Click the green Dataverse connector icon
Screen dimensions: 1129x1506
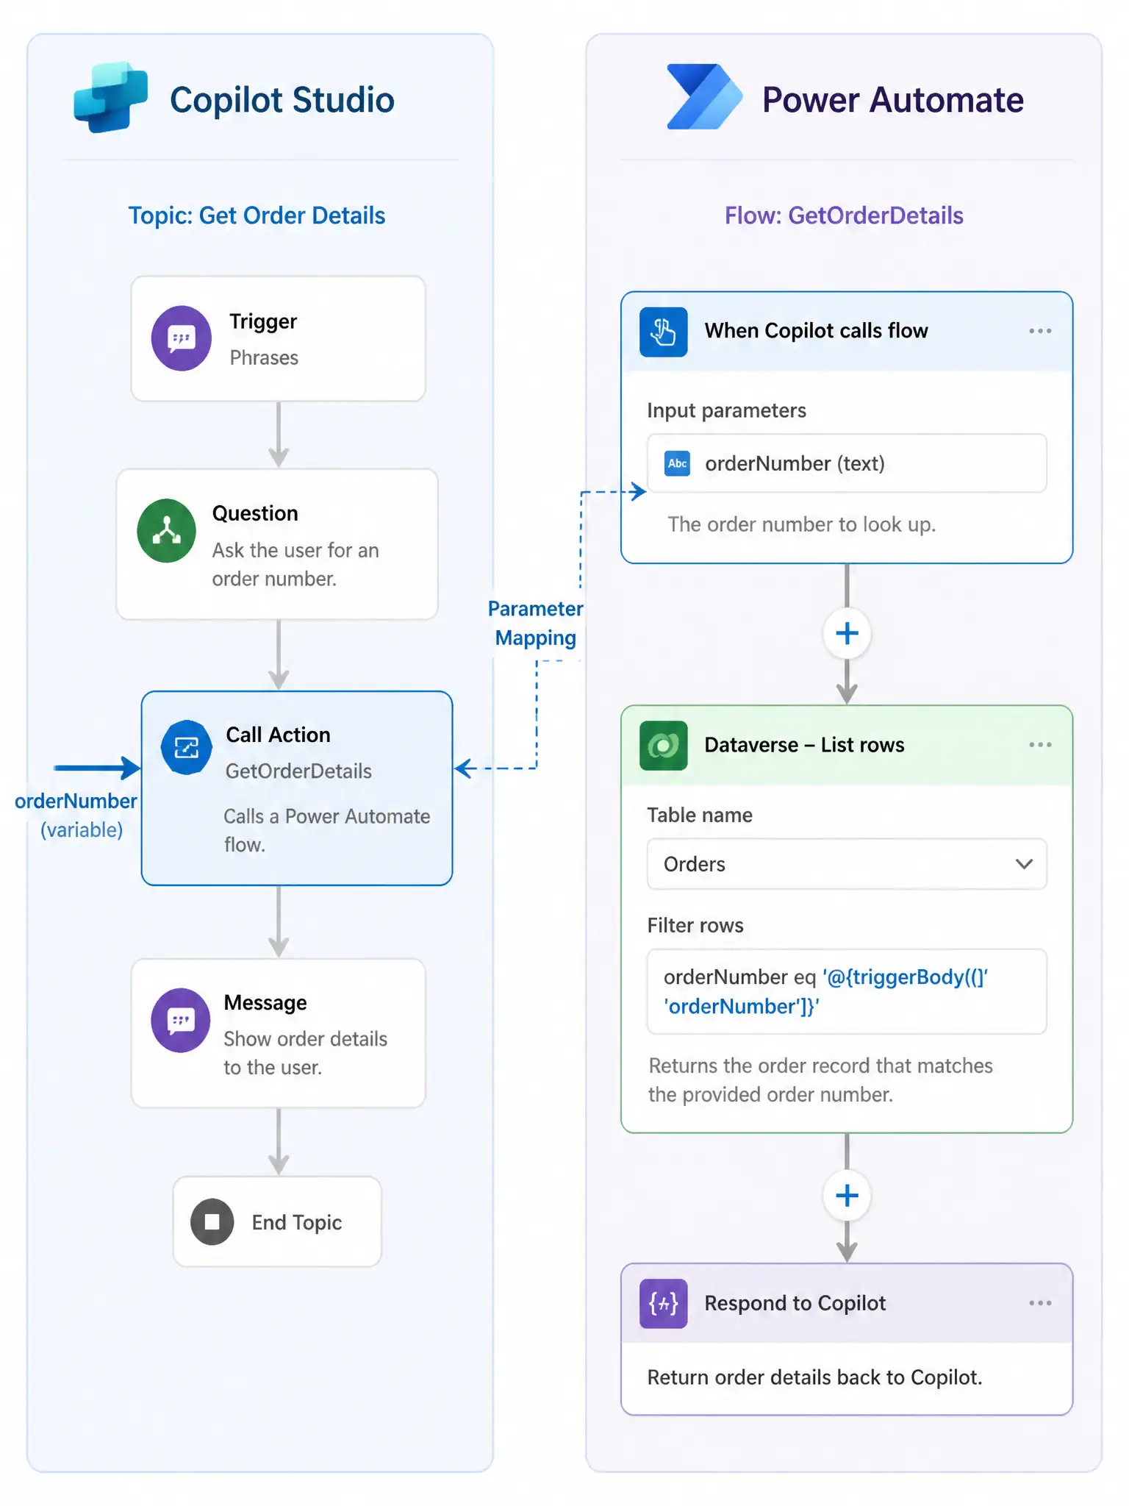(x=663, y=746)
